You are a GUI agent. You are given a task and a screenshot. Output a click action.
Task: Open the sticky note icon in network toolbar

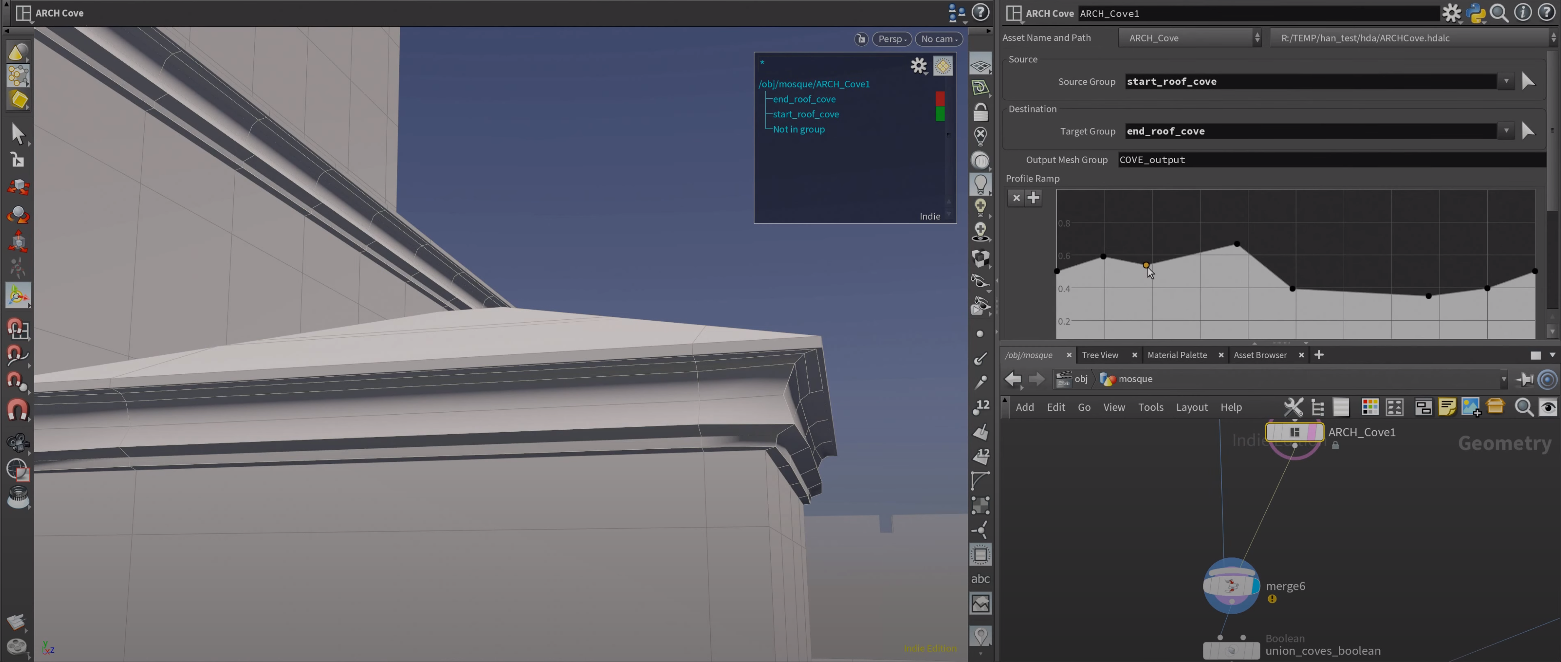(x=1446, y=407)
